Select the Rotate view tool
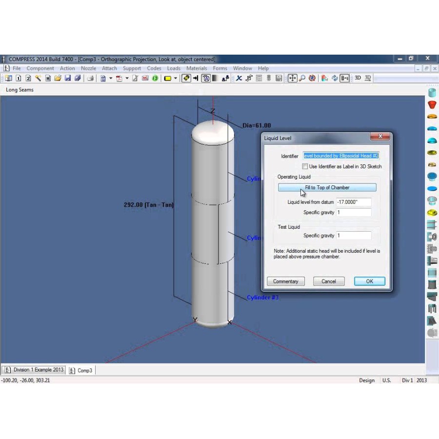Image resolution: width=439 pixels, height=439 pixels. (x=312, y=78)
